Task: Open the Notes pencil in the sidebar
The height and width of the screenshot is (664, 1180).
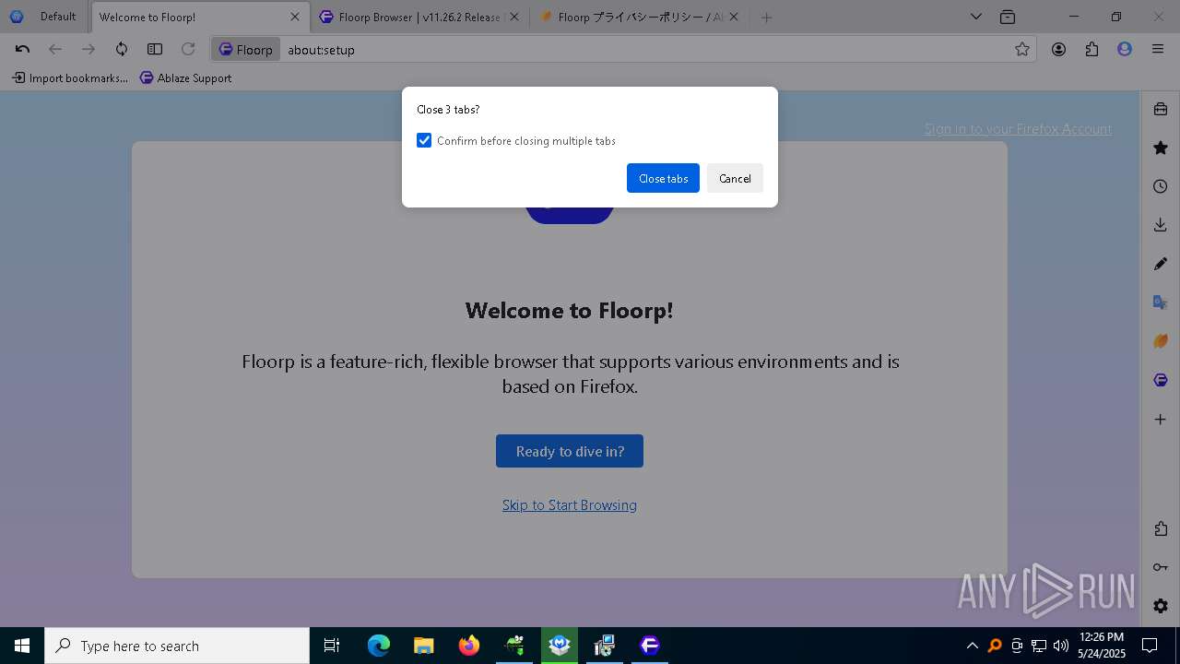Action: click(1161, 264)
